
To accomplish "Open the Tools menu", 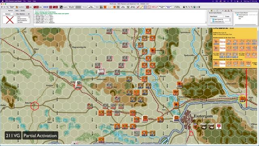I will tap(30, 1).
